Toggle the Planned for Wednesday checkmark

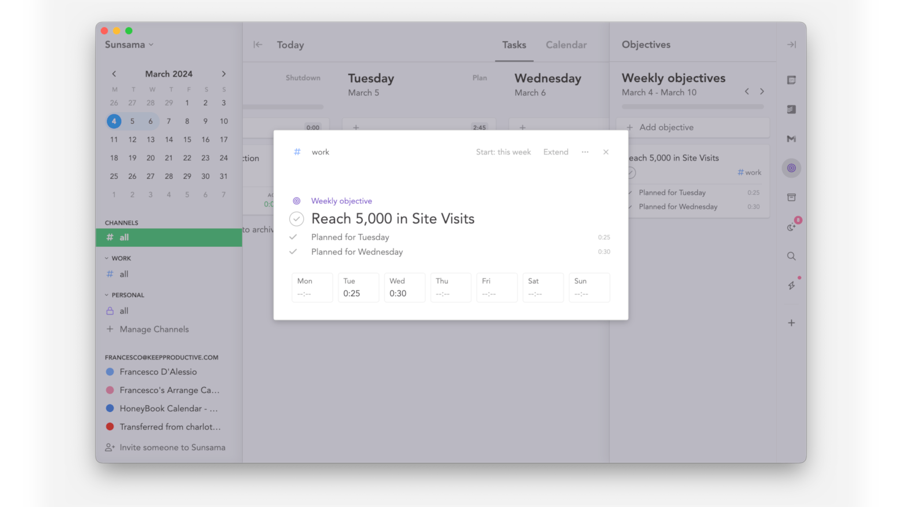coord(293,252)
